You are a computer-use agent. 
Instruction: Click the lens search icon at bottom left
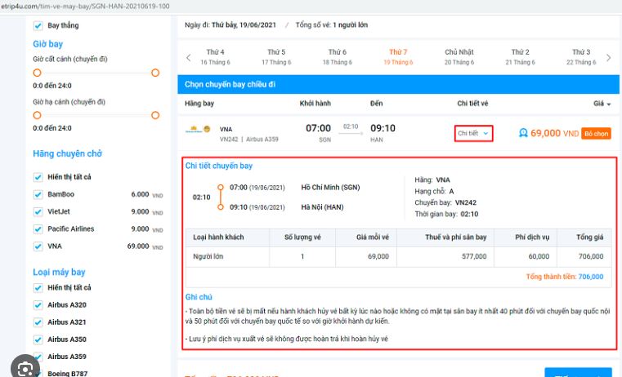click(x=27, y=366)
